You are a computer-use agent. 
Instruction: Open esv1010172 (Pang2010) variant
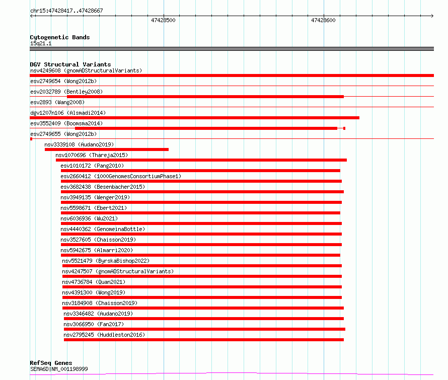click(x=92, y=166)
